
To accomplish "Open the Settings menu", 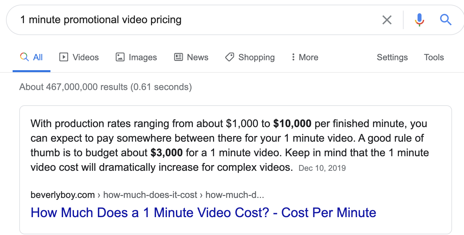I will (x=392, y=57).
